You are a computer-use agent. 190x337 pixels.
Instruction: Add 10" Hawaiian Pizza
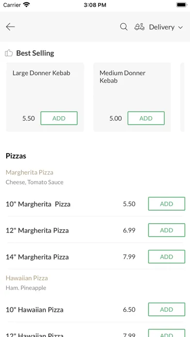point(167,309)
